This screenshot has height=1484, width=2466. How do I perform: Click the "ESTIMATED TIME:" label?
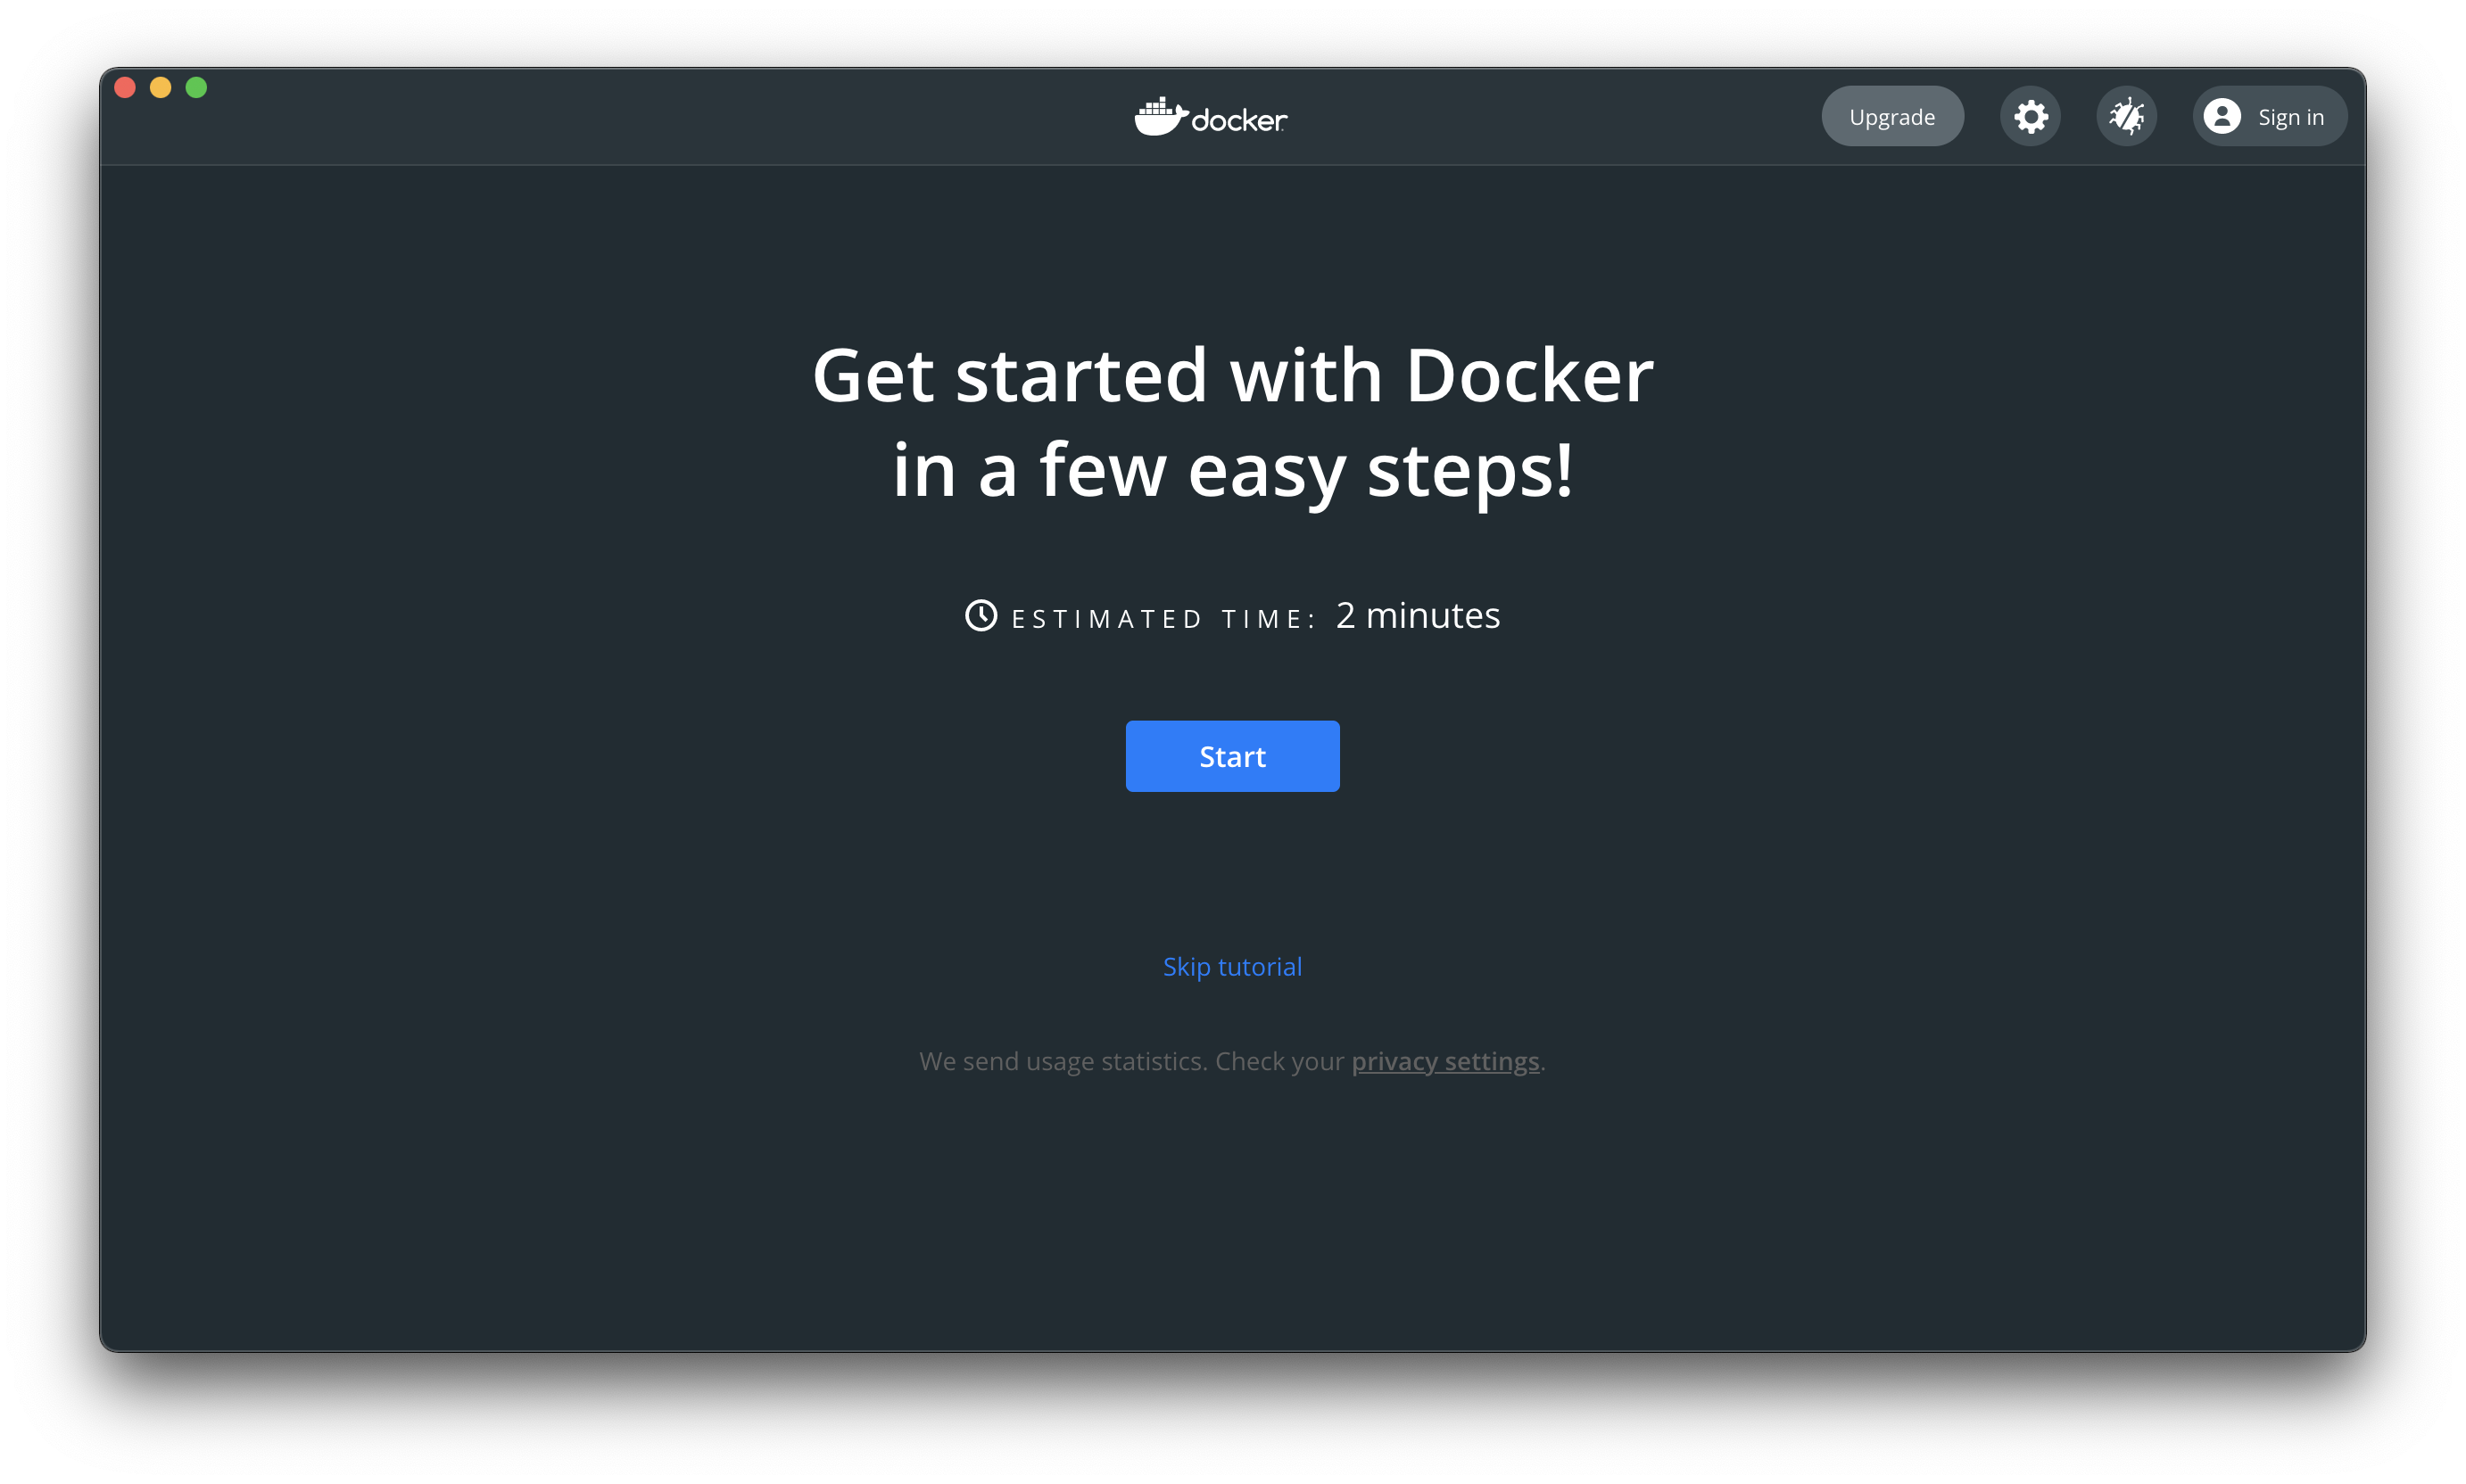(x=1163, y=620)
